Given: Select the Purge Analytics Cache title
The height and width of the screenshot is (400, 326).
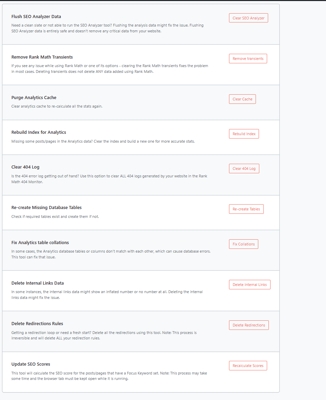Looking at the screenshot, I should [x=34, y=98].
